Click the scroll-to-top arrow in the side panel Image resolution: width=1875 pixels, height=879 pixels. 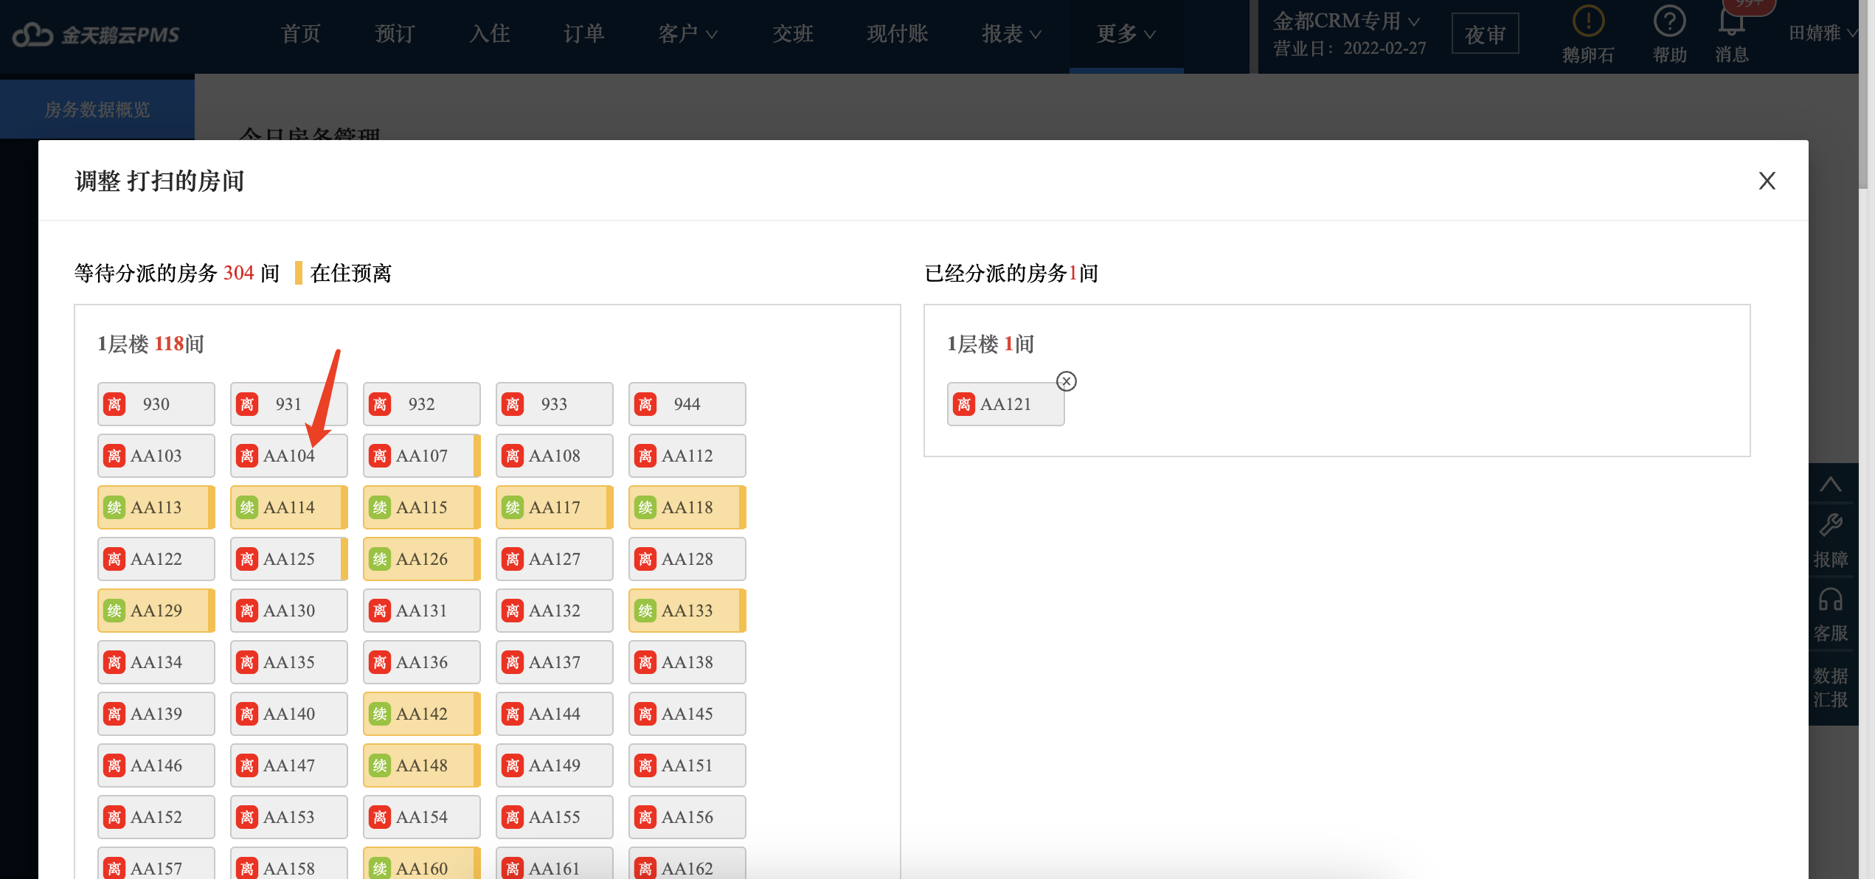pyautogui.click(x=1830, y=484)
